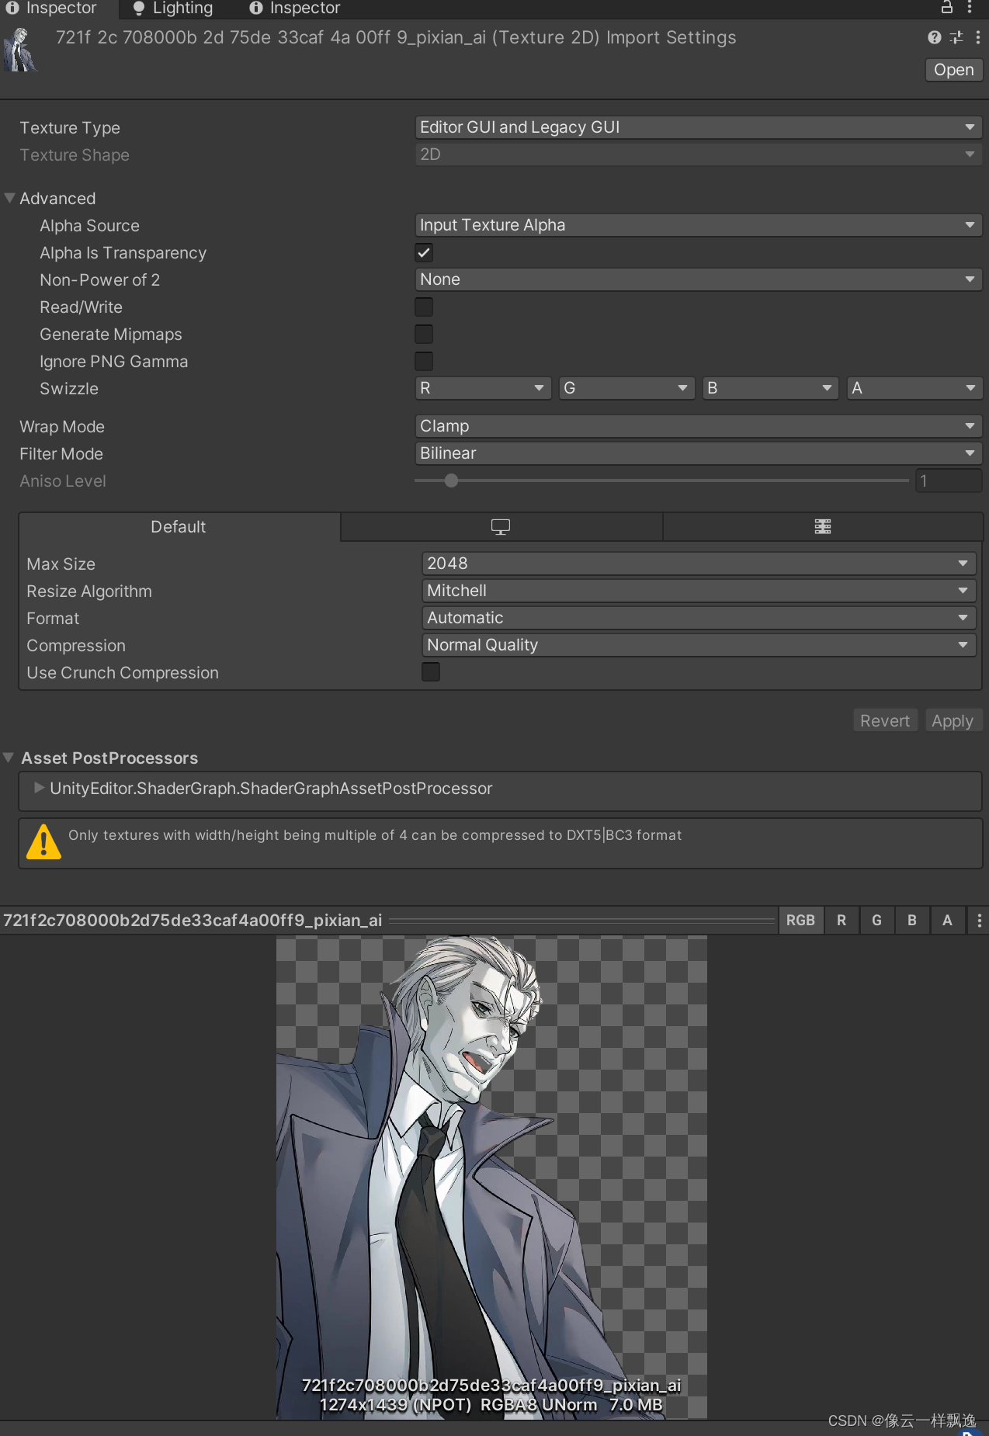The height and width of the screenshot is (1436, 989).
Task: Open the three-dot menu beside the preset icon
Action: 977,37
